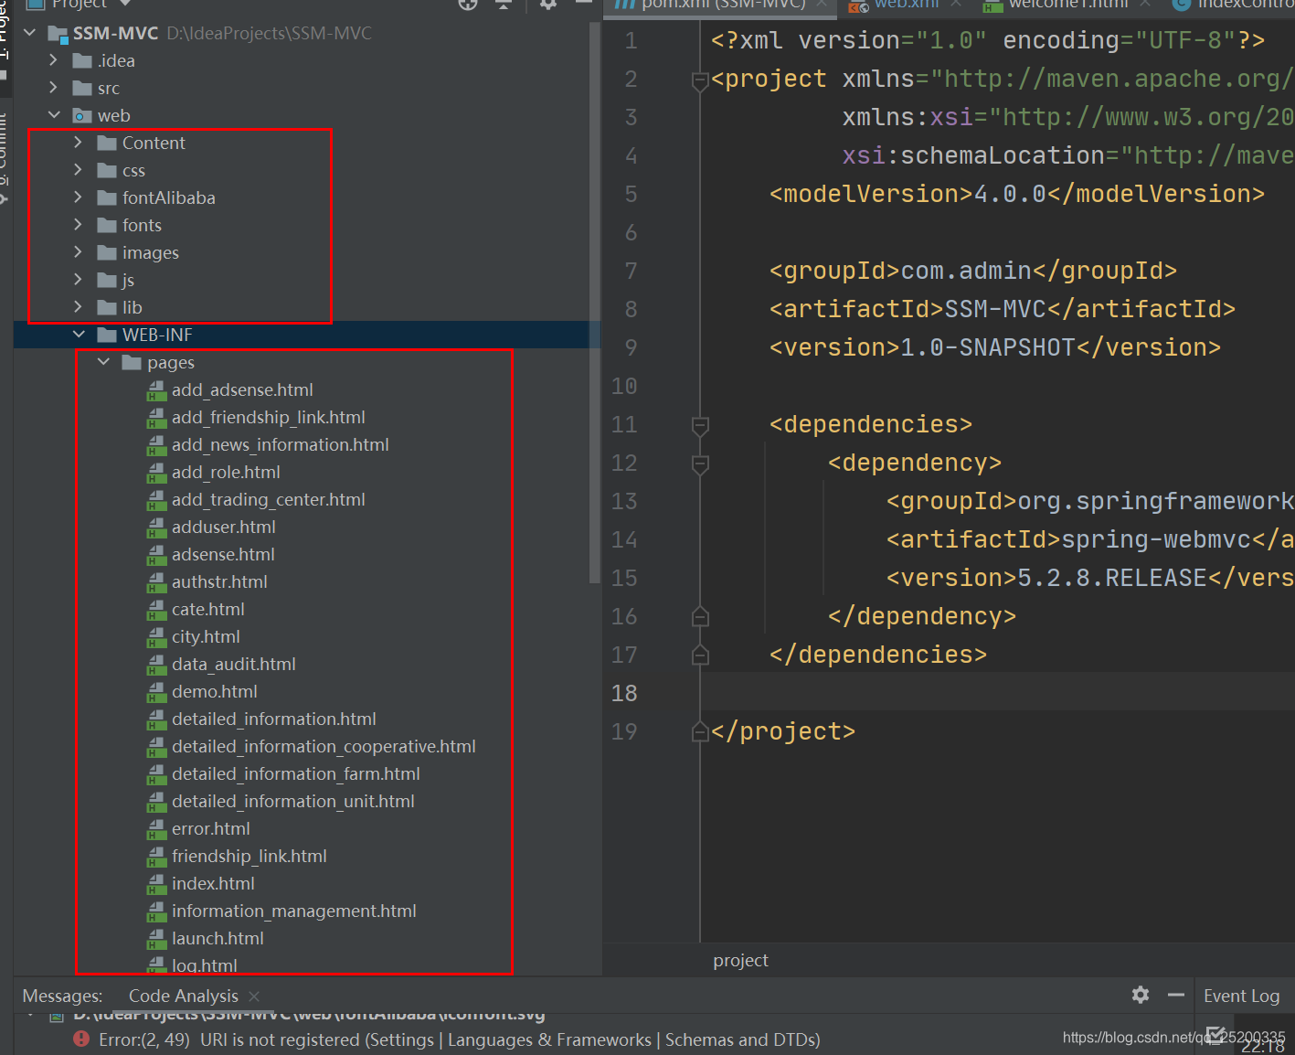Select information_management.html file
The width and height of the screenshot is (1295, 1055).
point(294,911)
